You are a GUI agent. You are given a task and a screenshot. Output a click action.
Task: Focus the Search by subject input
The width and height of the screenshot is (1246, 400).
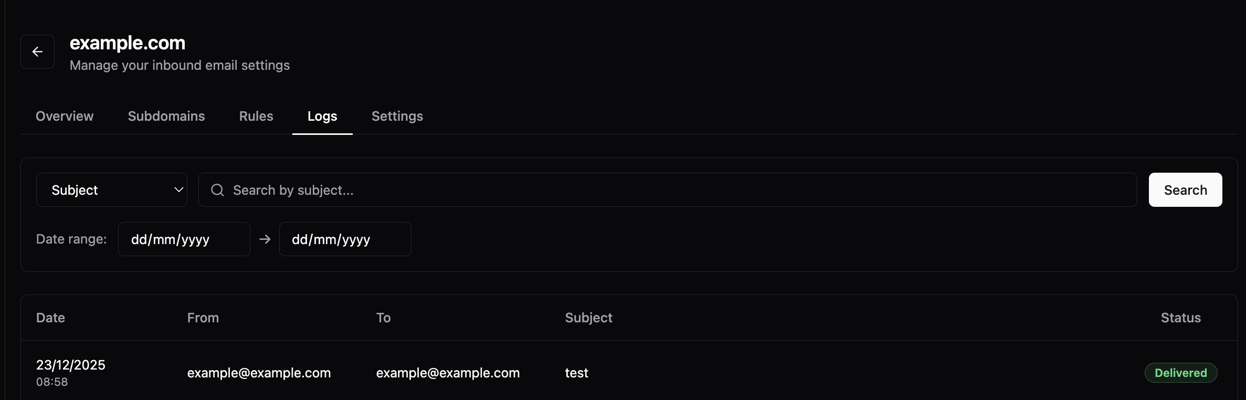pos(677,190)
